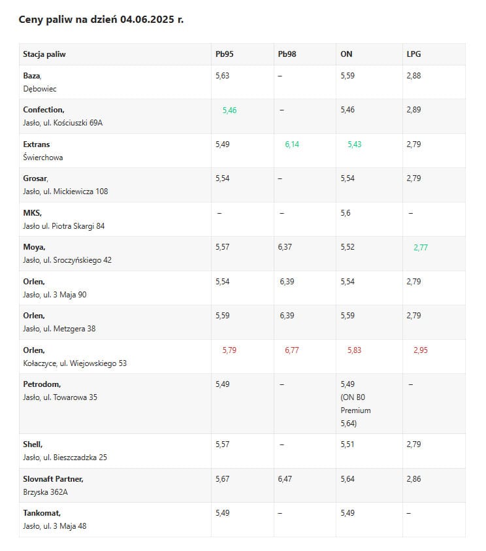The width and height of the screenshot is (486, 551).
Task: Click the ON column header
Action: tap(346, 54)
